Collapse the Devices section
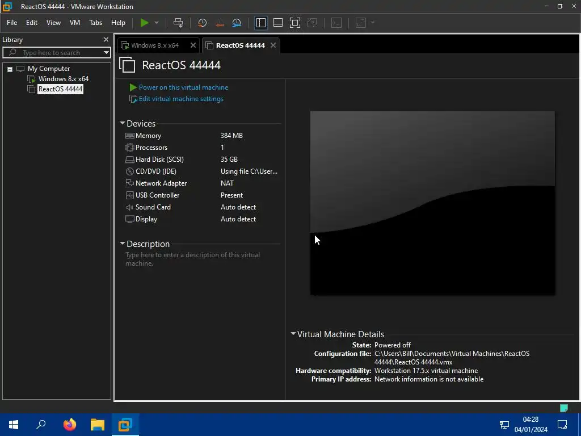This screenshot has width=581, height=436. coord(123,123)
